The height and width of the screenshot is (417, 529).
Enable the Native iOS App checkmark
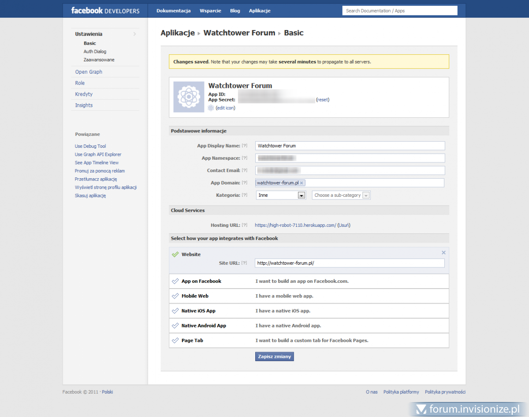coord(175,311)
